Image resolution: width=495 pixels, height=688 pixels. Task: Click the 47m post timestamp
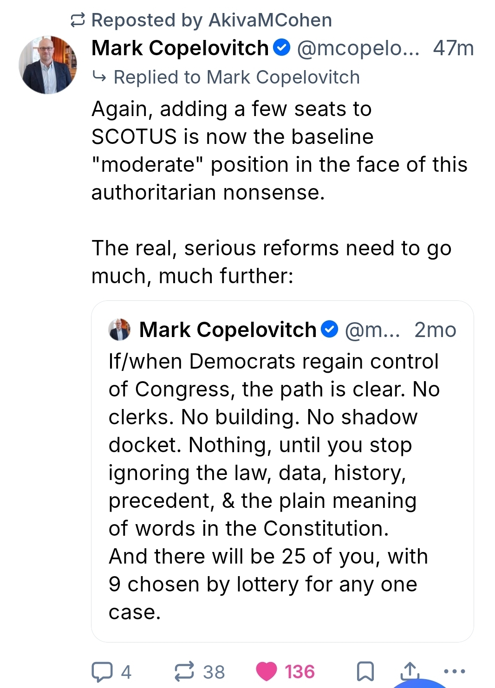[x=453, y=48]
